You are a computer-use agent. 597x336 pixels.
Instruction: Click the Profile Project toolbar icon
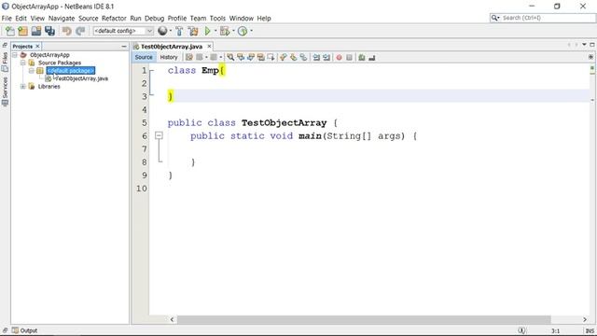tap(243, 31)
